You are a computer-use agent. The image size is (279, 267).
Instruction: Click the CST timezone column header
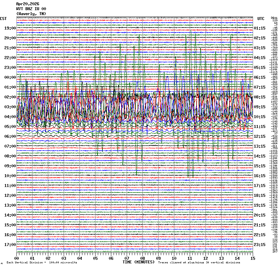pos(3,19)
